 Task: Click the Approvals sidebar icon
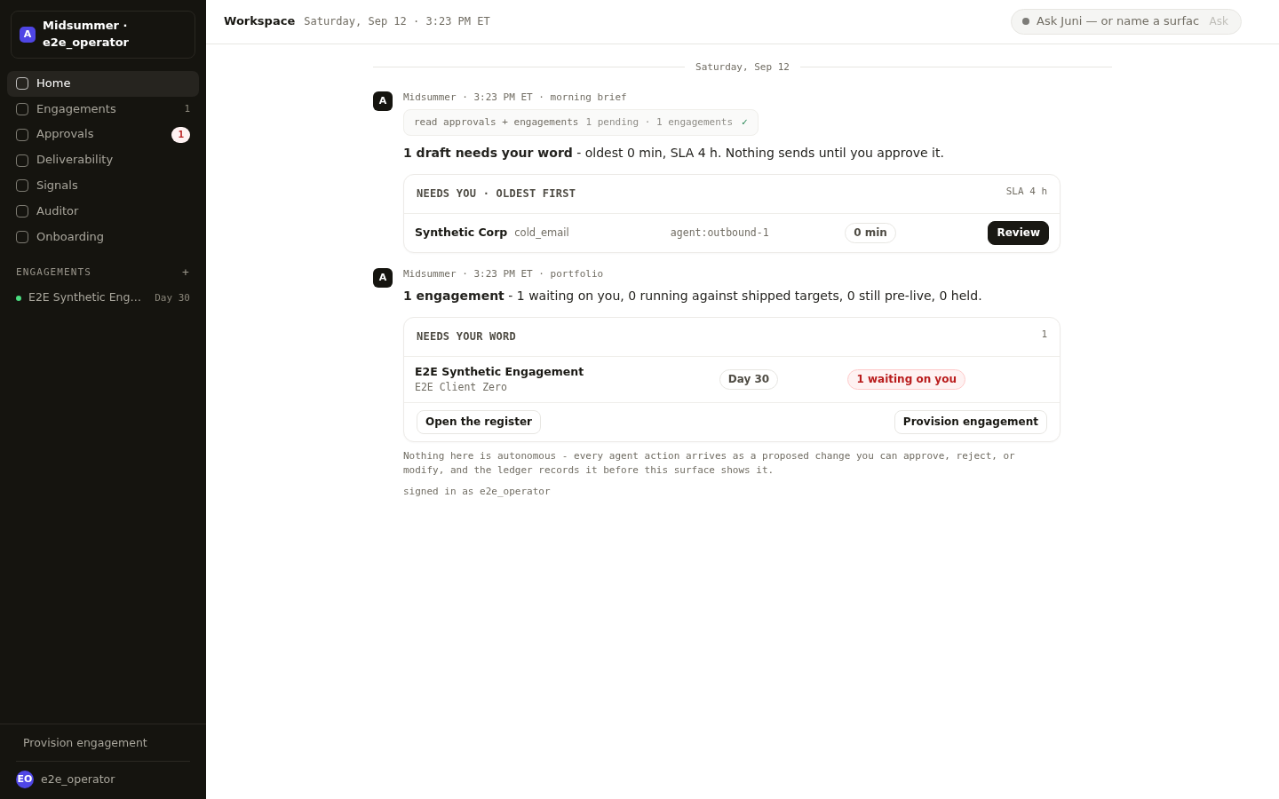pyautogui.click(x=22, y=135)
